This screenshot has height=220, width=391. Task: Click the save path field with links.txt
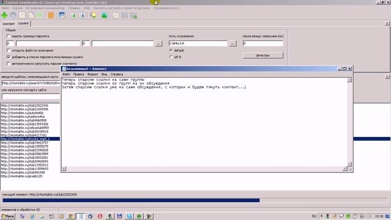198,43
